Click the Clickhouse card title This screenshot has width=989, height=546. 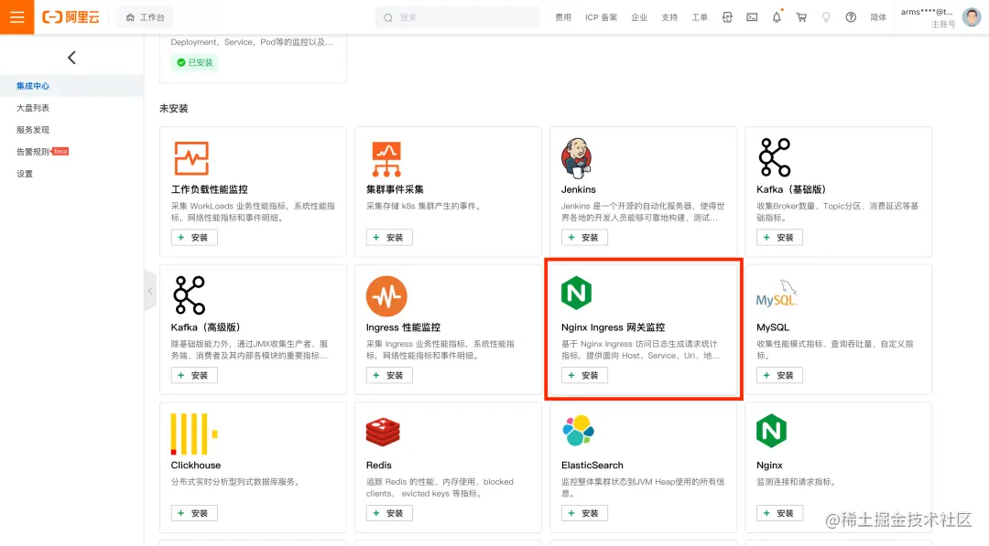(x=196, y=466)
